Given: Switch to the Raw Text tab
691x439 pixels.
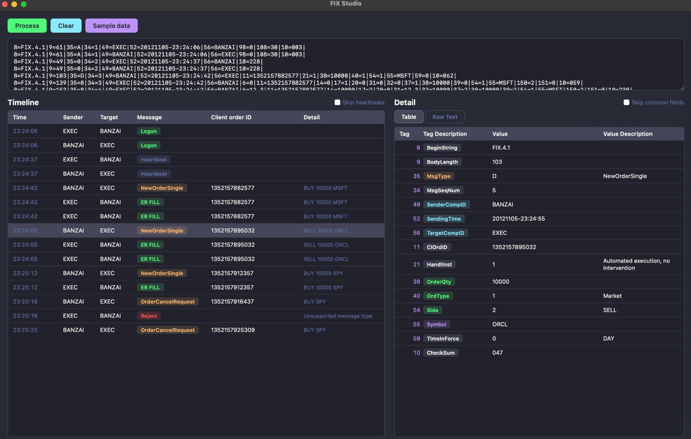Looking at the screenshot, I should [x=444, y=117].
